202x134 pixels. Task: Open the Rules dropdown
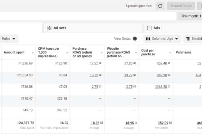[x=9, y=39]
